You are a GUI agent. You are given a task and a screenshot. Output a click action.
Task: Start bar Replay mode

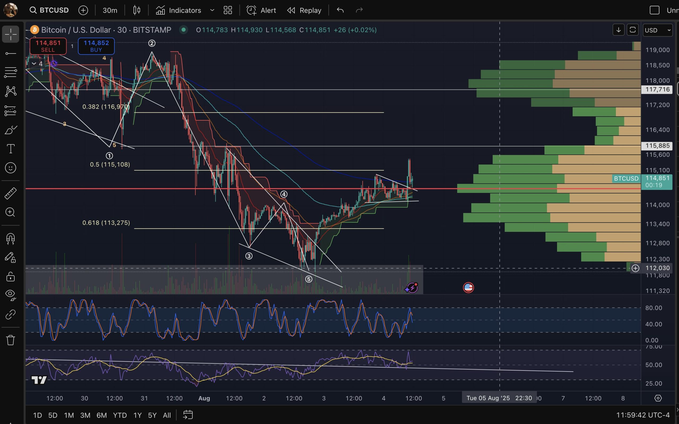pyautogui.click(x=304, y=10)
